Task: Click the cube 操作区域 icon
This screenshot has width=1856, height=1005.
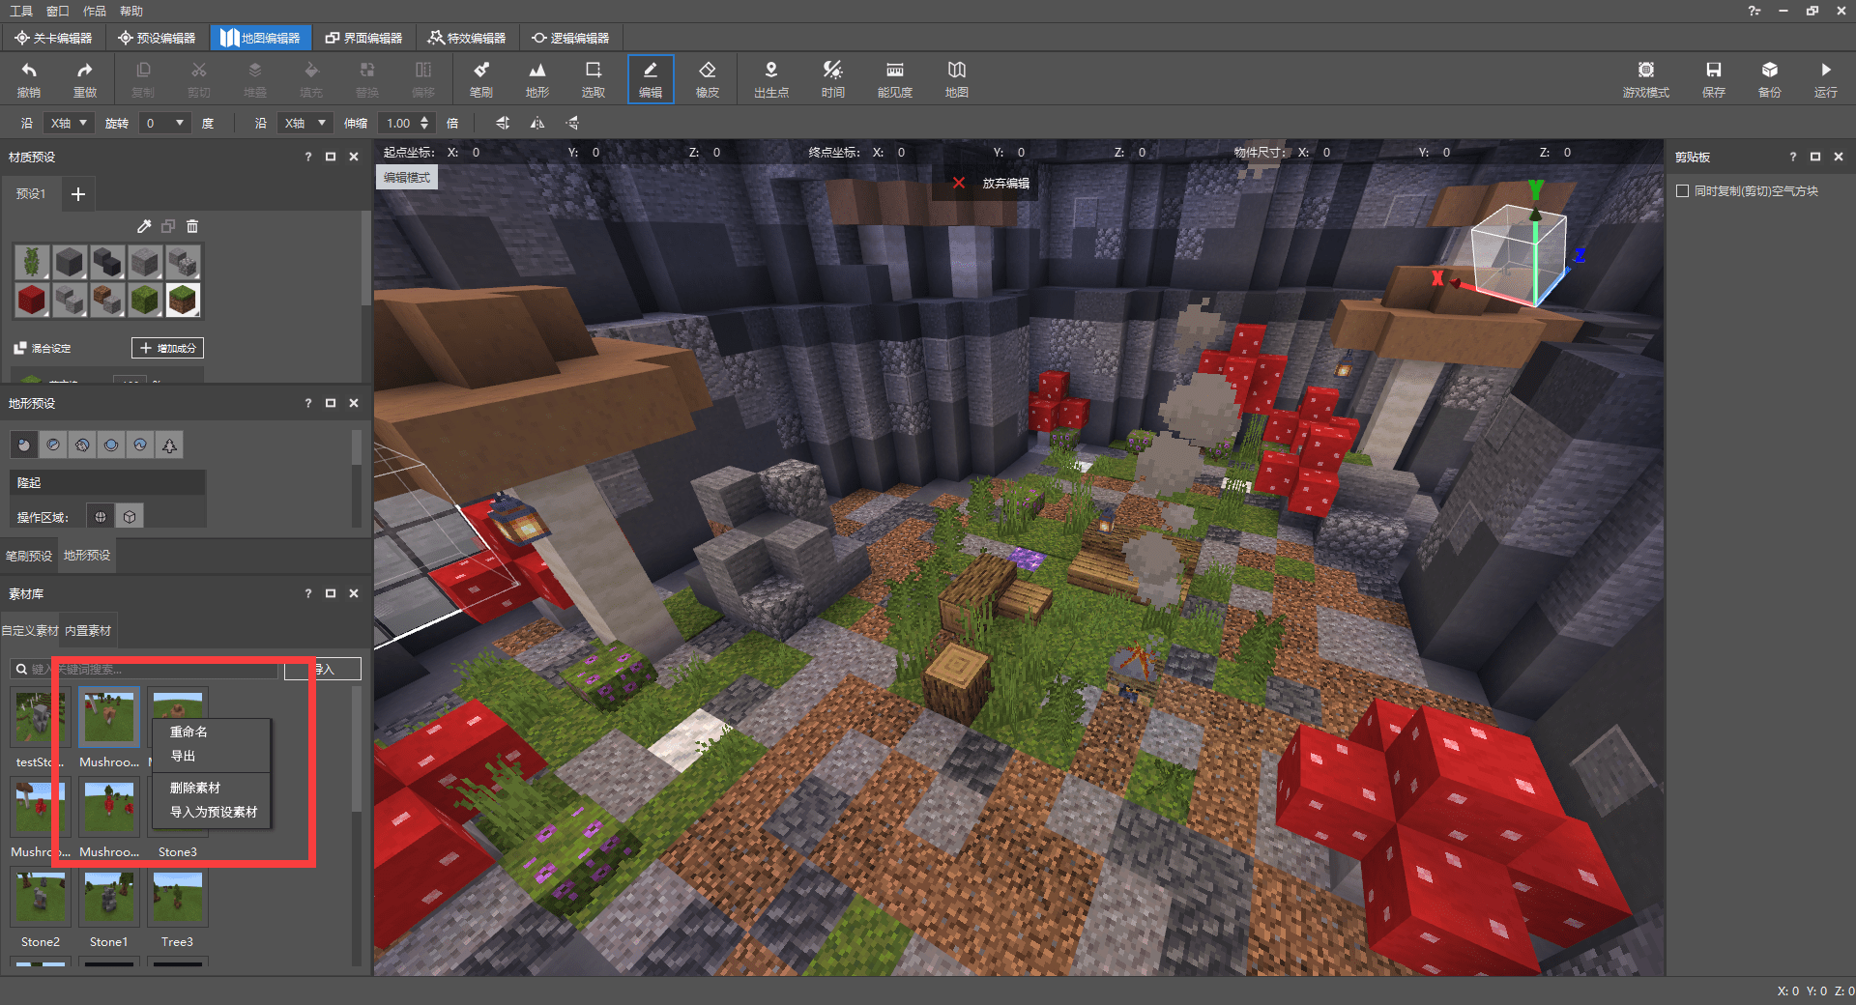Action: coord(130,517)
